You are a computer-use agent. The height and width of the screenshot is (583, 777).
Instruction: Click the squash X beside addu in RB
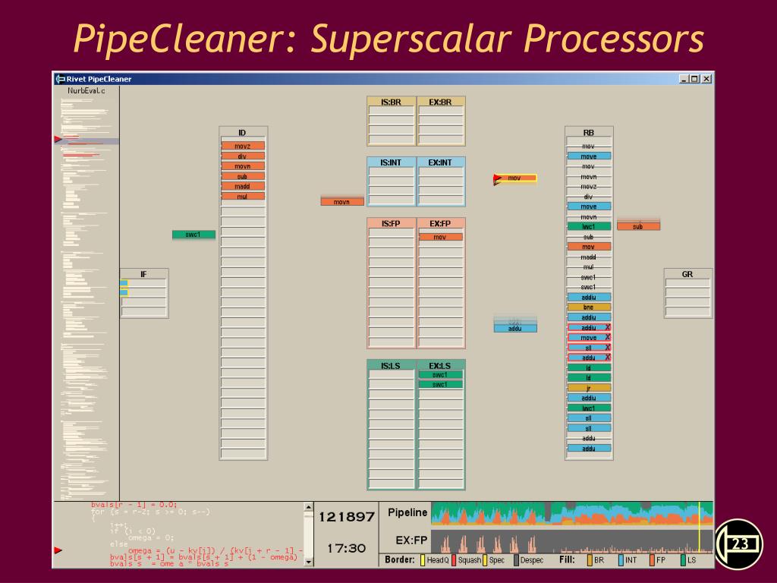pyautogui.click(x=607, y=358)
